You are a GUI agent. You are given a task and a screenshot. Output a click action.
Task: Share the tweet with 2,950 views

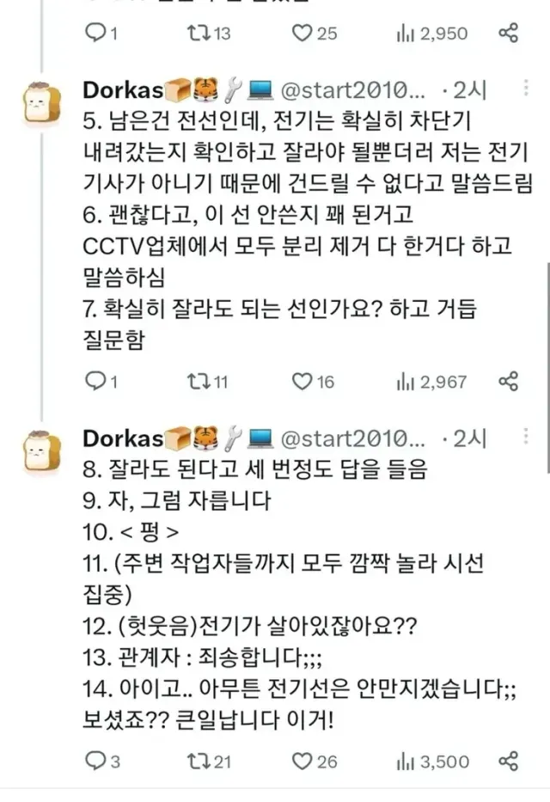coord(509,34)
